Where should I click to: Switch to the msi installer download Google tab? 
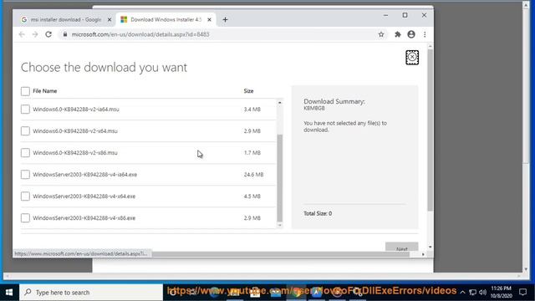(x=65, y=20)
